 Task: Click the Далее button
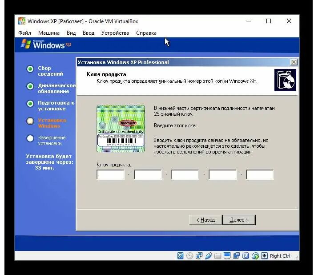pyautogui.click(x=239, y=220)
